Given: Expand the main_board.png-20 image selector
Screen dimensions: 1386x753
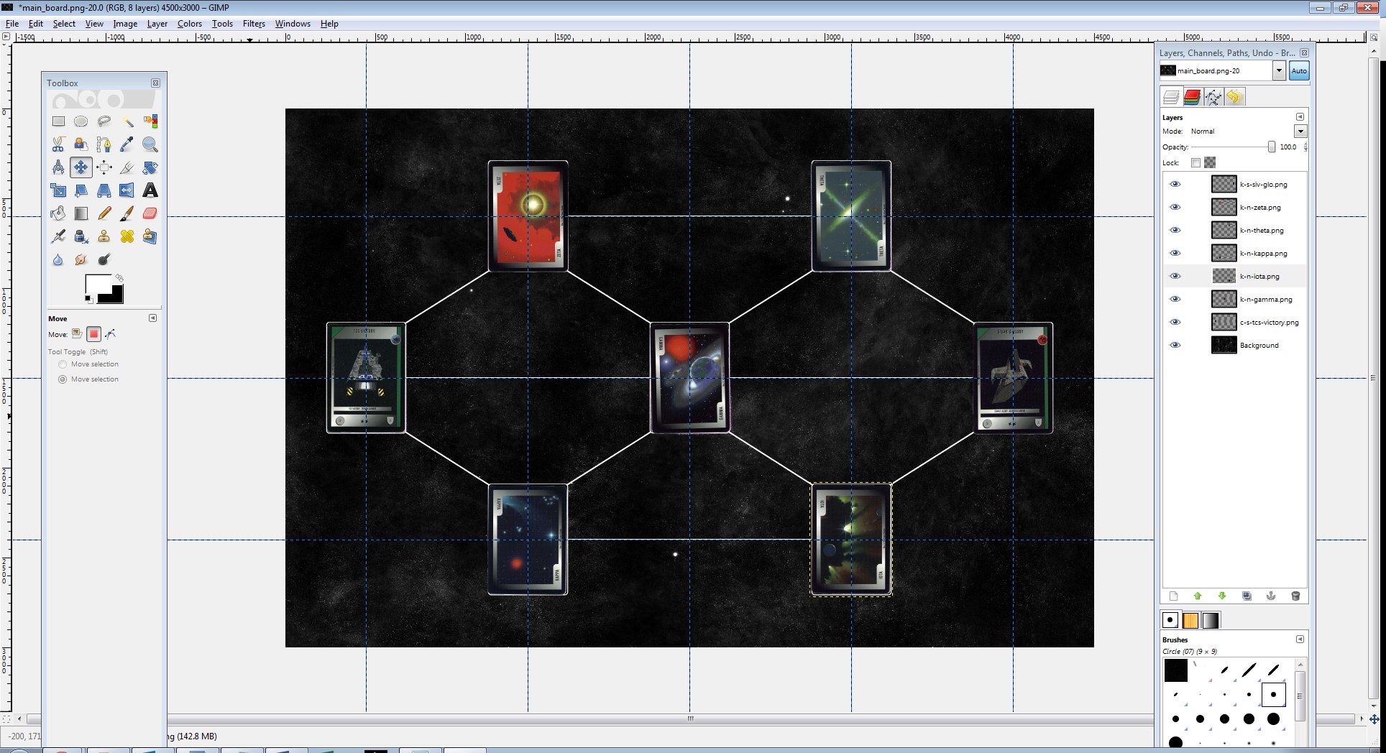Looking at the screenshot, I should click(1279, 70).
